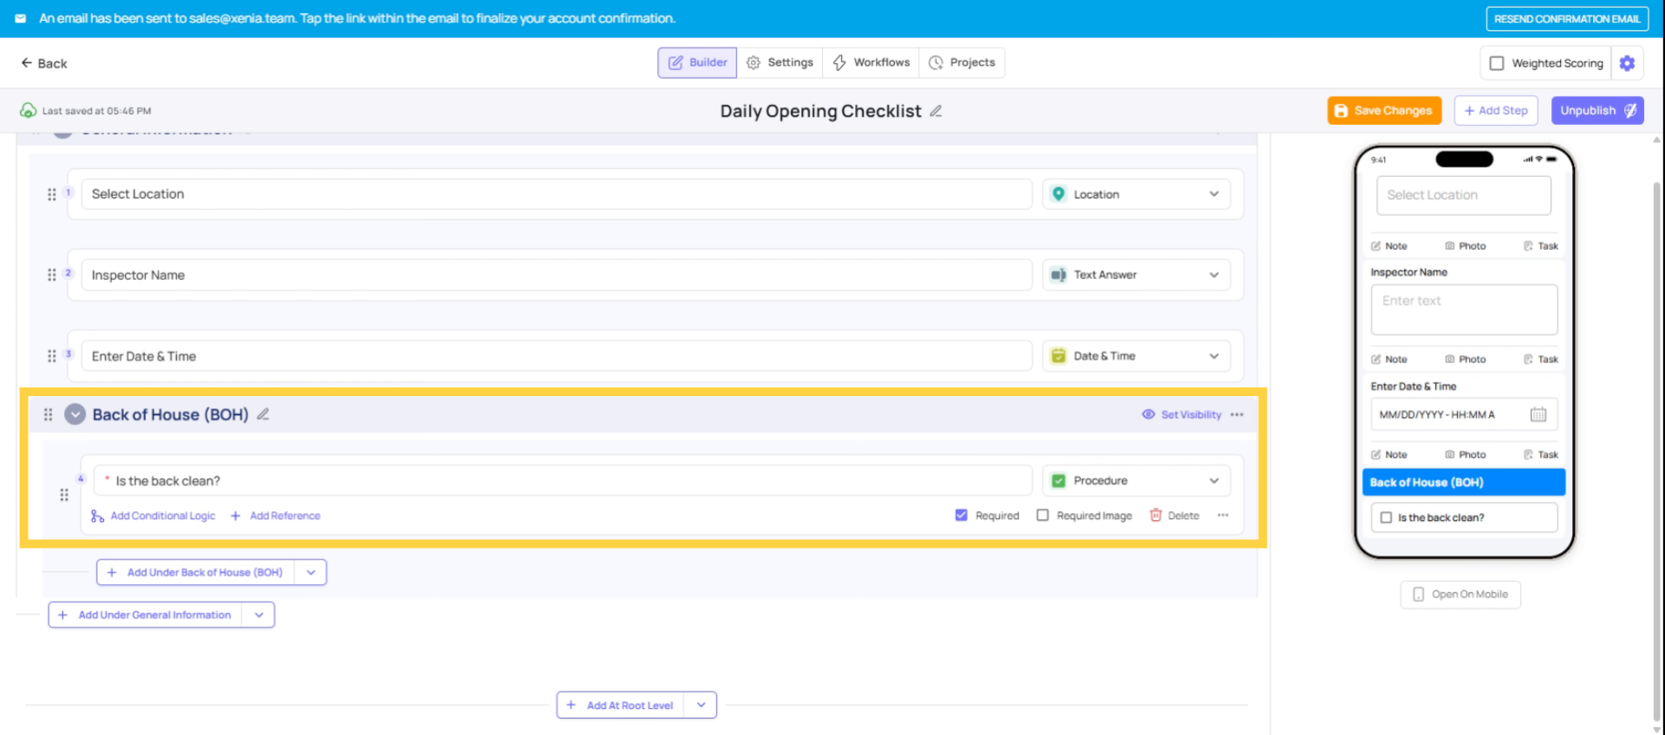Grab the drag handle for Inspector Name step
Image resolution: width=1665 pixels, height=735 pixels.
point(52,275)
